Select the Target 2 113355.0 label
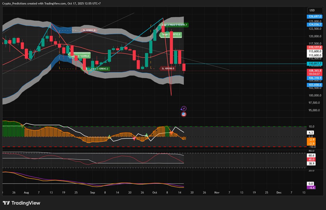Screen dimensions: 326x210 [x=79, y=56]
